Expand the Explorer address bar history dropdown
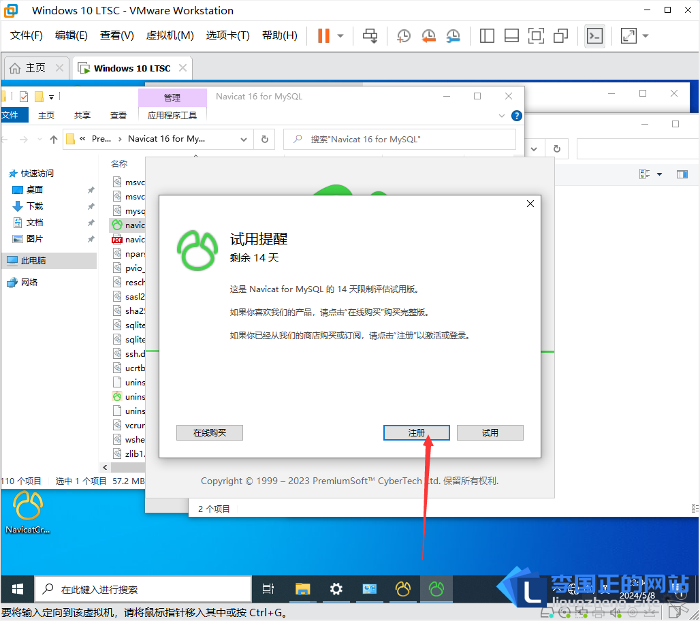 [x=244, y=140]
